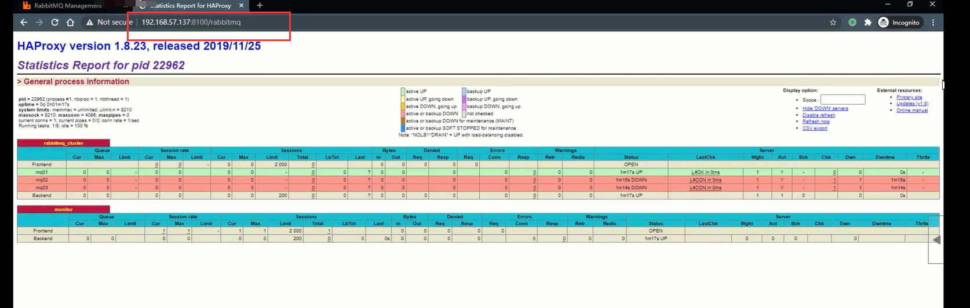970x308 pixels.
Task: Open the Incognito profile indicator
Action: [899, 23]
